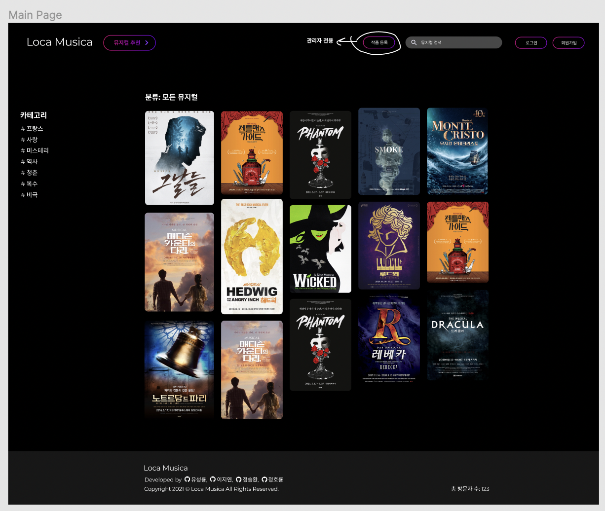Image resolution: width=605 pixels, height=511 pixels.
Task: Select the # 미스테리 category
Action: pos(35,150)
